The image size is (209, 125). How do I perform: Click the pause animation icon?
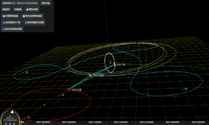point(10,124)
